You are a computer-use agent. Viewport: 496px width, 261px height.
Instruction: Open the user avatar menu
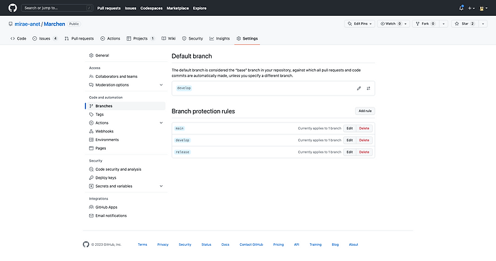pyautogui.click(x=483, y=8)
